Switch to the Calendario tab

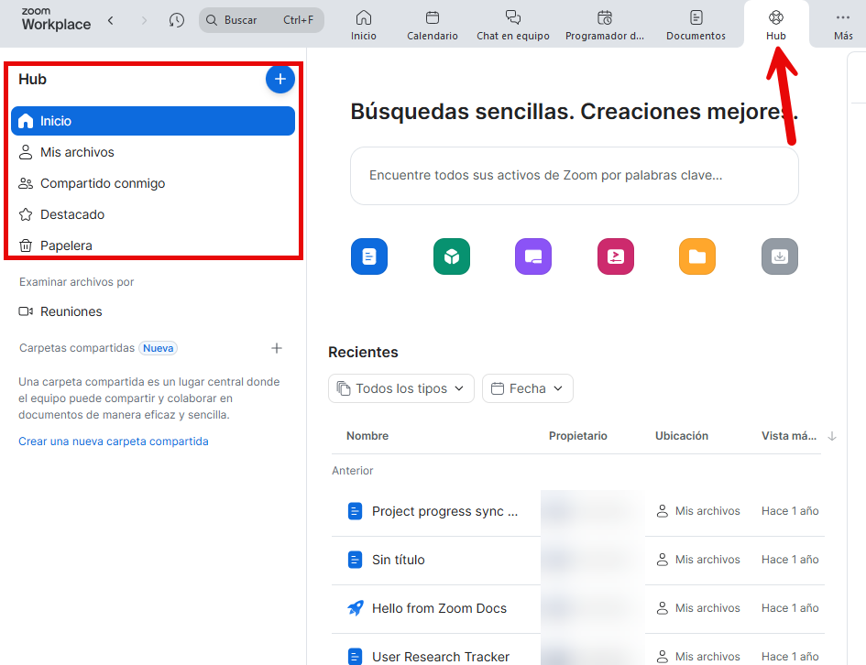(x=433, y=25)
